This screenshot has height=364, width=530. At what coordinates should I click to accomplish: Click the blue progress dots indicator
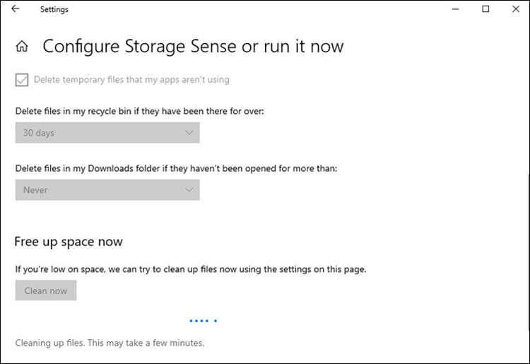tap(203, 321)
